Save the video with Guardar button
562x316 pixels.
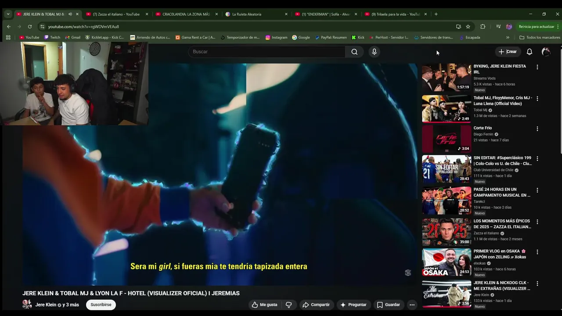click(388, 305)
